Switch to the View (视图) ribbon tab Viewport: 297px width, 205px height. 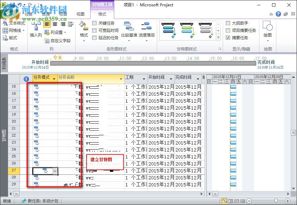coord(80,14)
